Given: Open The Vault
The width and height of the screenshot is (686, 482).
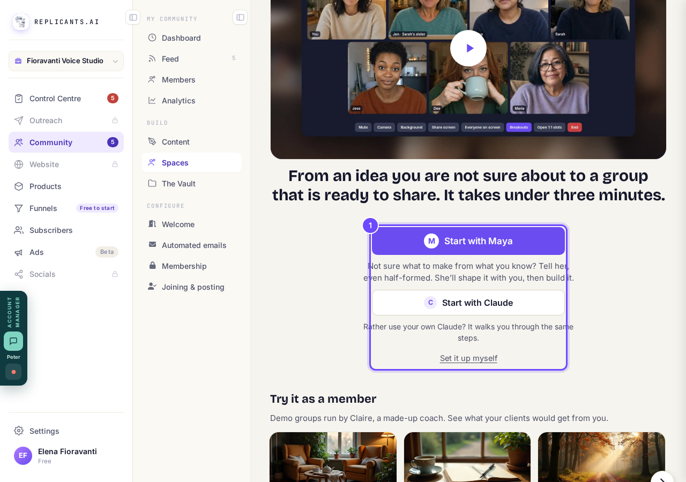Looking at the screenshot, I should [191, 184].
